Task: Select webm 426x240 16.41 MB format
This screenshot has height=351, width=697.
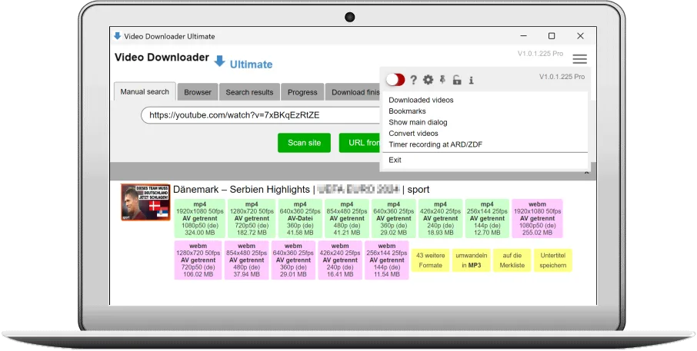Action: click(x=339, y=260)
